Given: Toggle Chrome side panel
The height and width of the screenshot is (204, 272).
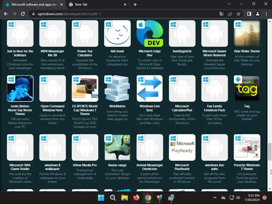Looking at the screenshot, I should [249, 14].
